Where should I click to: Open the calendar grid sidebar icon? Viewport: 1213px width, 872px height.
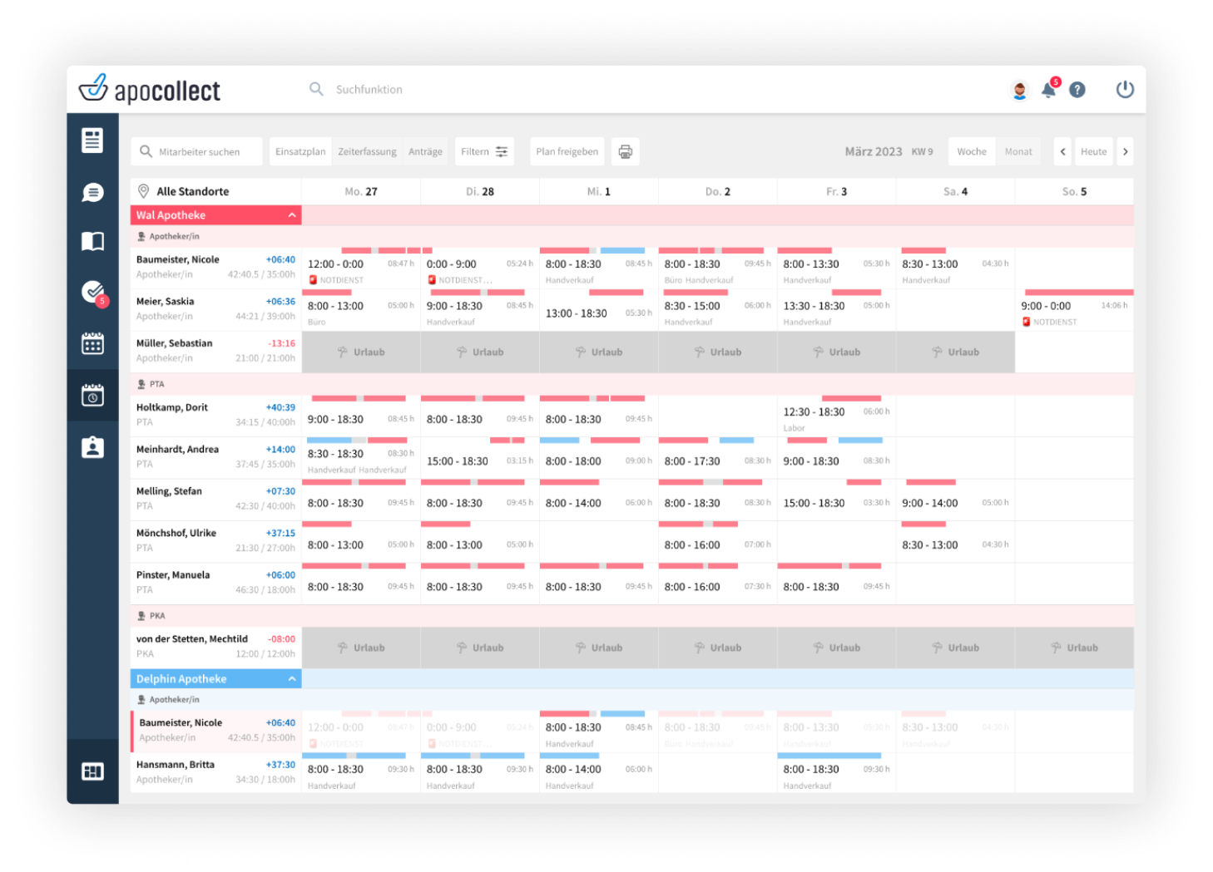point(92,343)
